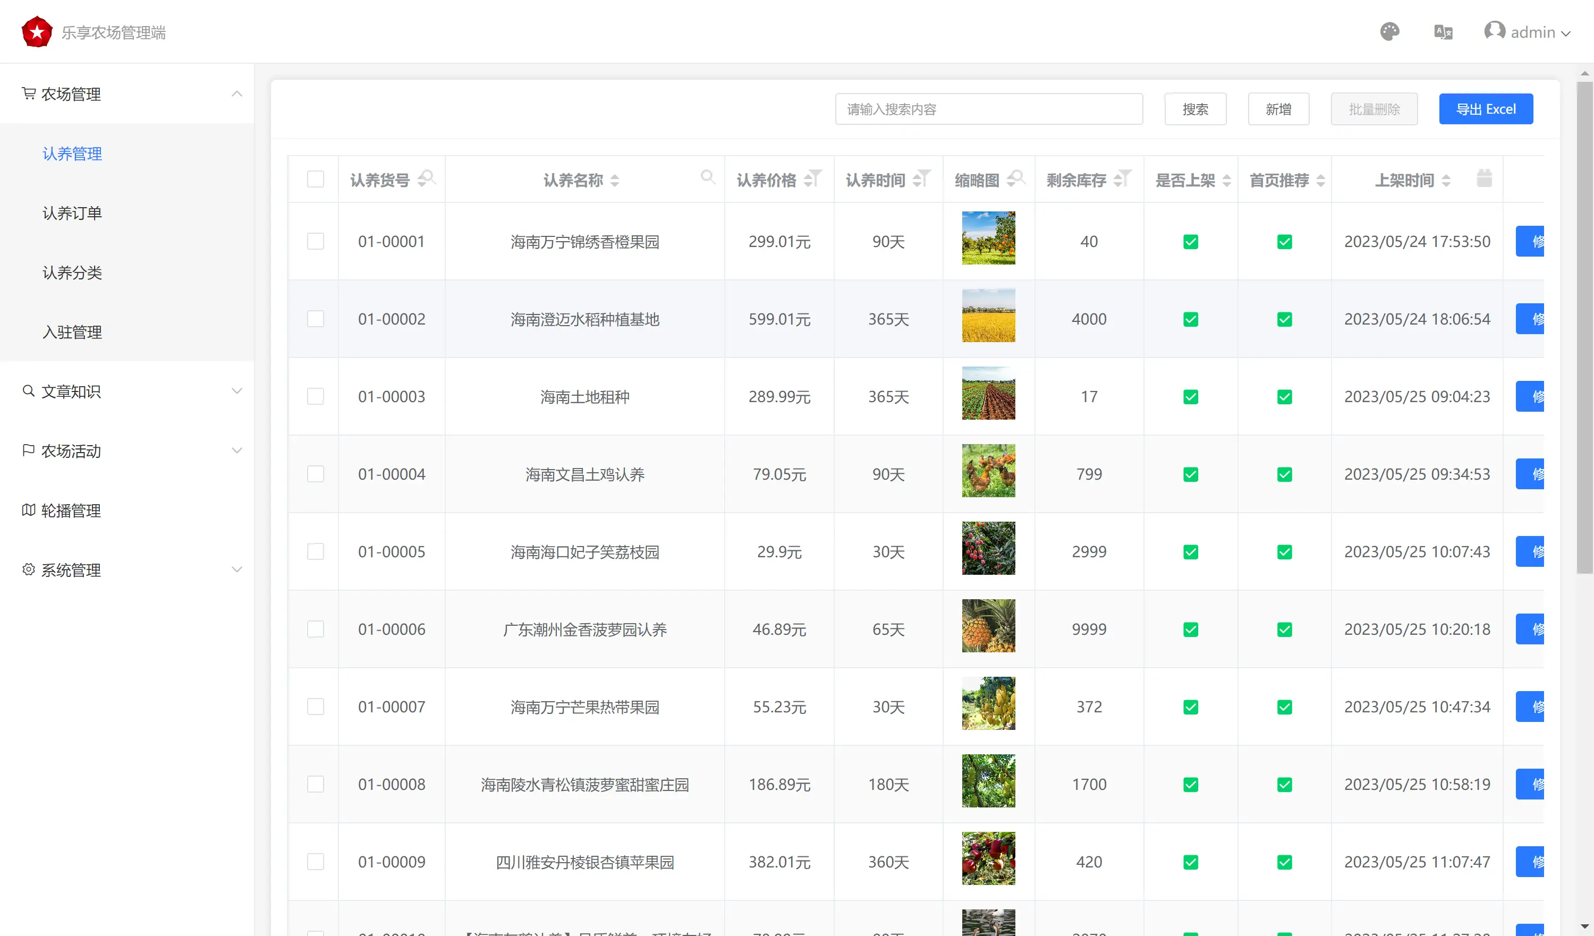Open the orange orchard thumbnail for 01-00001

(988, 238)
